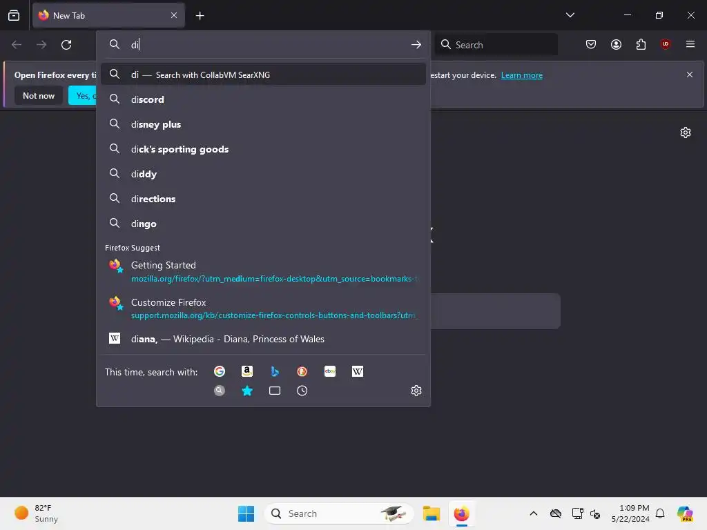The image size is (707, 530).
Task: Select CollabVM SearXNG magnifier search engine icon
Action: point(220,391)
